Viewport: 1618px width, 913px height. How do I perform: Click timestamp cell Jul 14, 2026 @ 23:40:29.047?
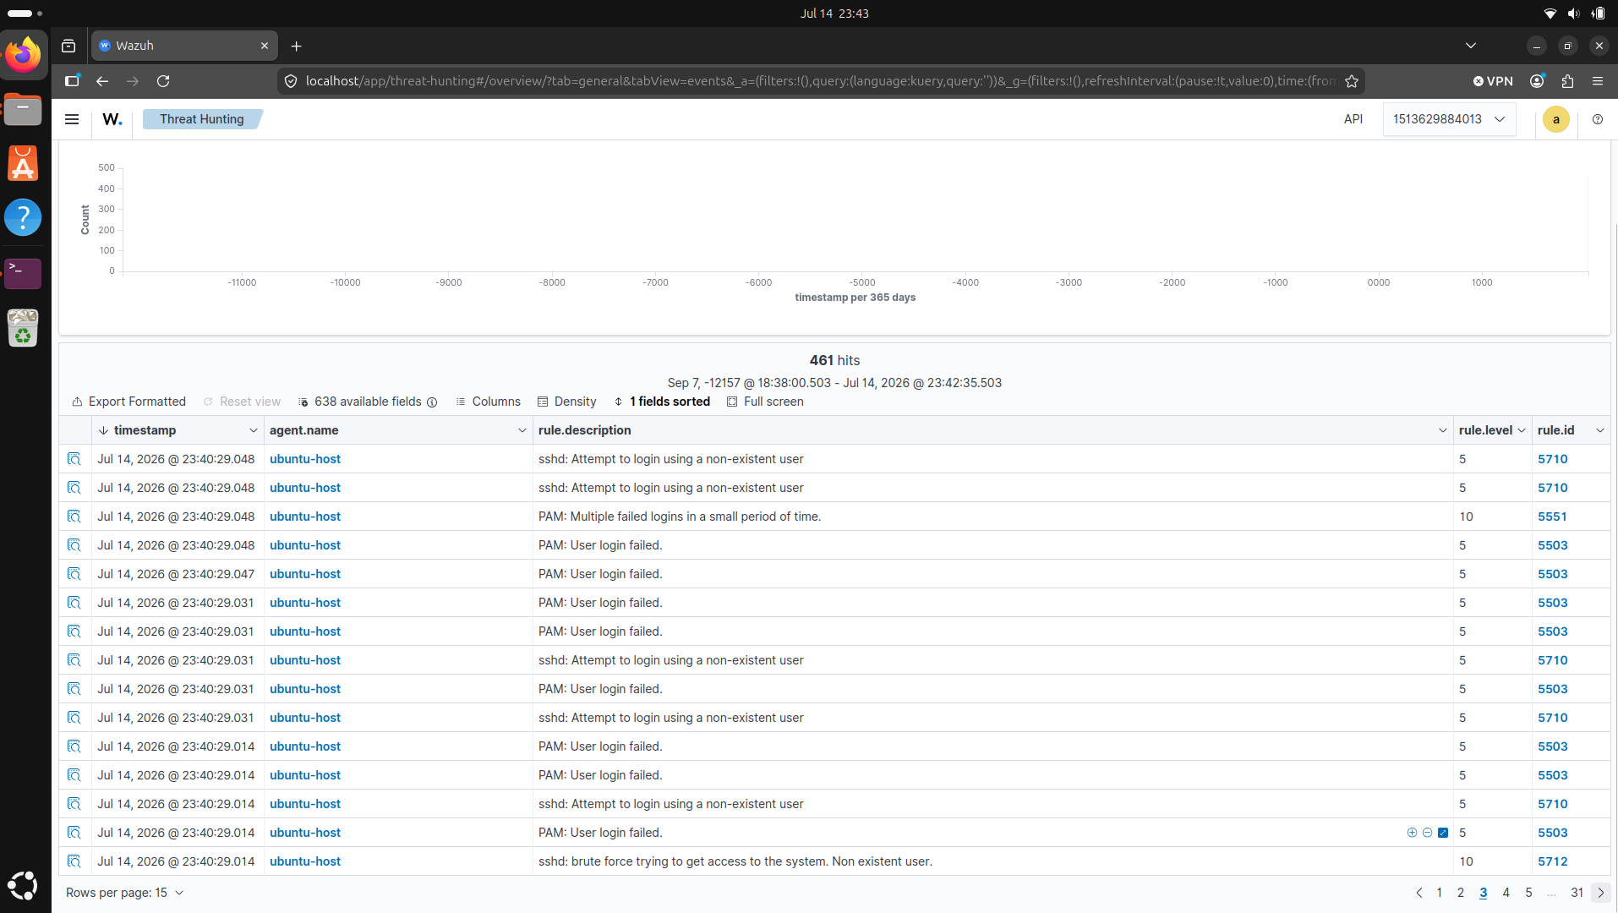(x=176, y=574)
